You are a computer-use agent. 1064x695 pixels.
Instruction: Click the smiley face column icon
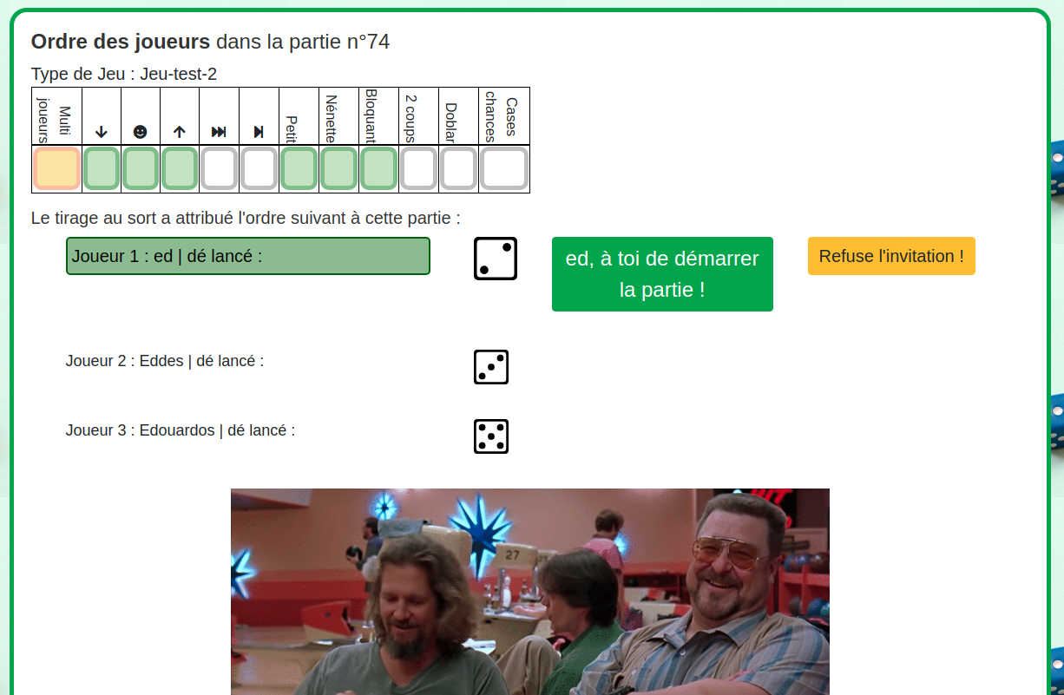click(x=141, y=132)
